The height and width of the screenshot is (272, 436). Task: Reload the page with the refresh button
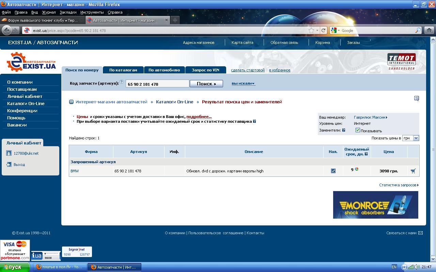pos(324,30)
